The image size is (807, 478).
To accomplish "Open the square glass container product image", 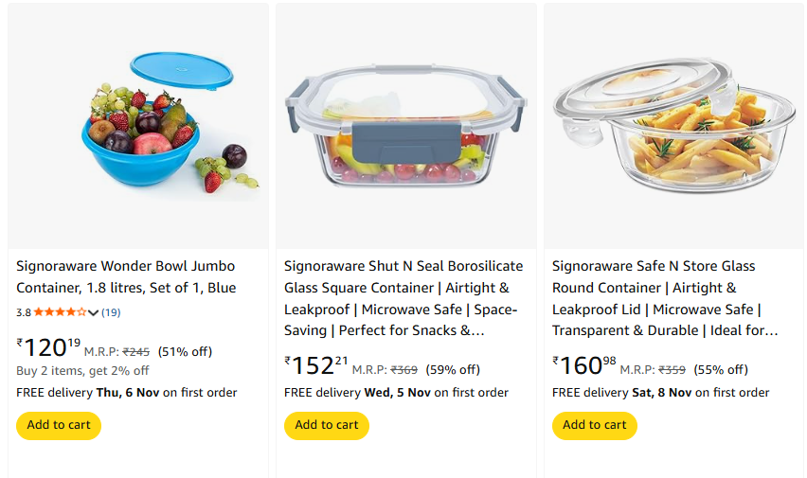I will pos(405,125).
